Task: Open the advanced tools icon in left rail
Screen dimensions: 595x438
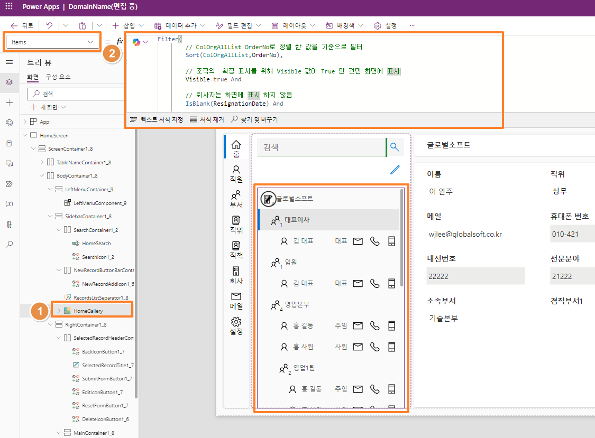Action: (x=10, y=224)
